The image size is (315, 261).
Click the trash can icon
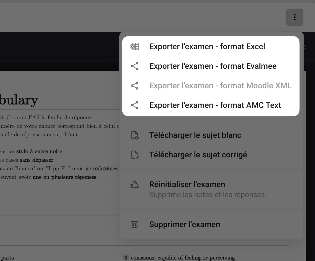[x=135, y=224]
